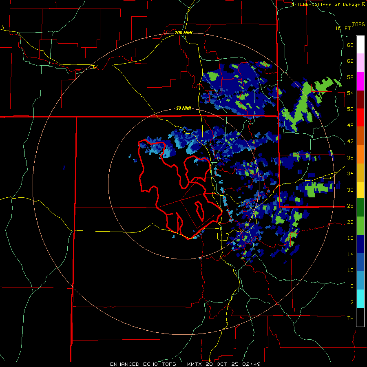This screenshot has width=367, height=367.
Task: Click the KMTX station identifier
Action: [x=194, y=364]
